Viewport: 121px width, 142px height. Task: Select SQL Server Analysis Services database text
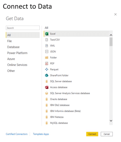click(x=70, y=93)
